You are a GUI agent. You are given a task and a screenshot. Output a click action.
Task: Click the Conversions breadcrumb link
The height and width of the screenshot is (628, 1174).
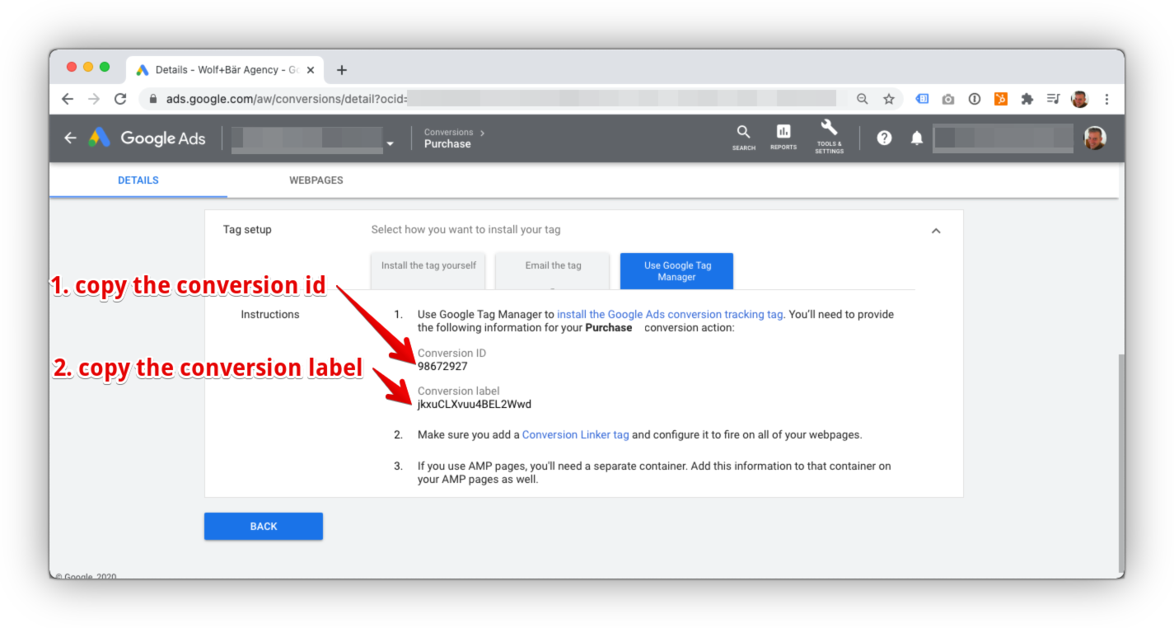click(448, 132)
